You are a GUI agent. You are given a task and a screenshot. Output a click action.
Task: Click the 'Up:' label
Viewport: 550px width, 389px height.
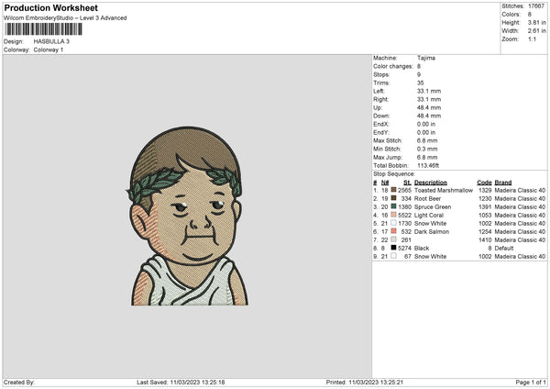(x=378, y=107)
